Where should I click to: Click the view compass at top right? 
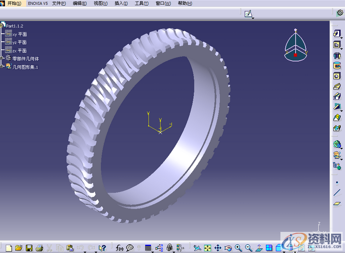coord(295,46)
